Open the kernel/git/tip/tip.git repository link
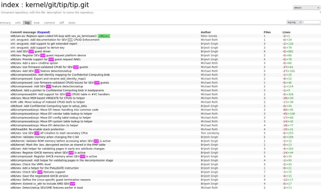Viewport: 321px width, 189px height. click(x=57, y=5)
